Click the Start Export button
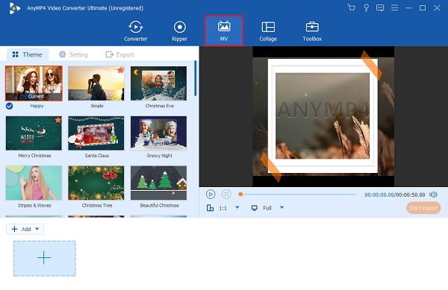The image size is (448, 290). pyautogui.click(x=423, y=208)
